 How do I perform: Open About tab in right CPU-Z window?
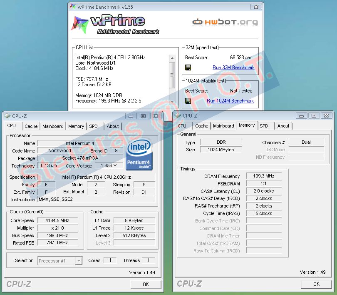pos(283,126)
